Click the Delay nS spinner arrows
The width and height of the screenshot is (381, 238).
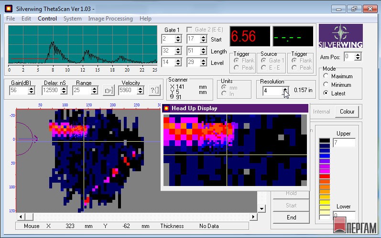64,90
